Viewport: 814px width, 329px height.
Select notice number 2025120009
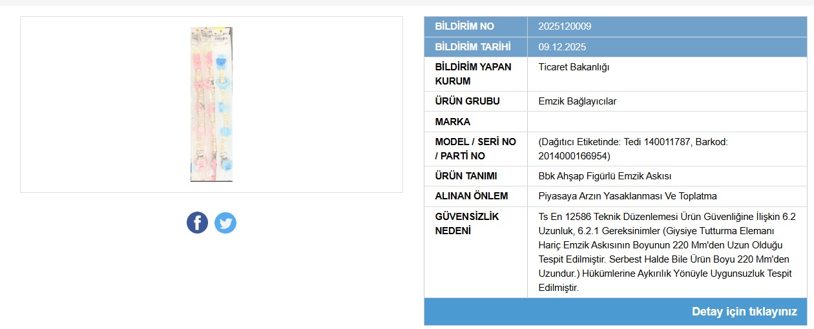(565, 26)
